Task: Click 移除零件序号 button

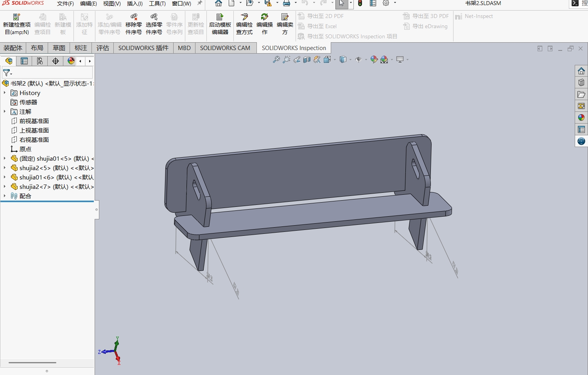Action: pyautogui.click(x=134, y=24)
